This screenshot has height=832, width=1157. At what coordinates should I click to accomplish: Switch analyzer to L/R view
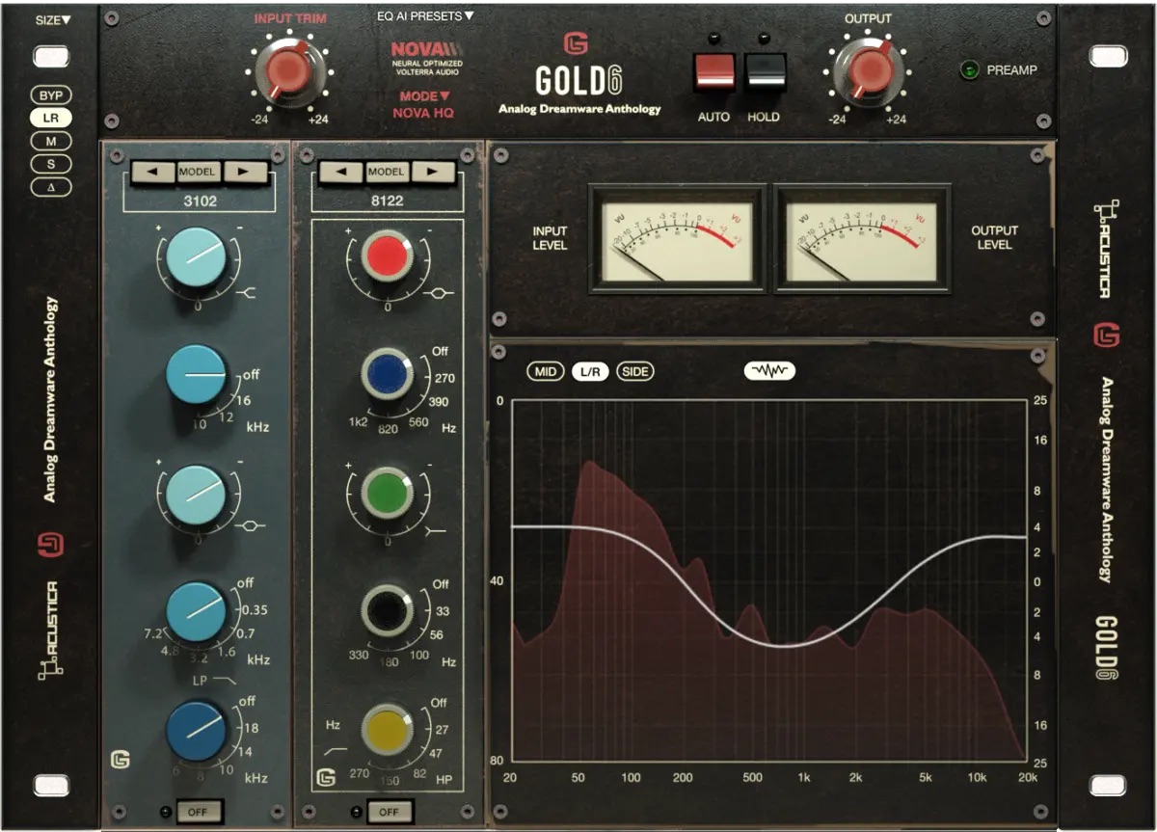590,371
